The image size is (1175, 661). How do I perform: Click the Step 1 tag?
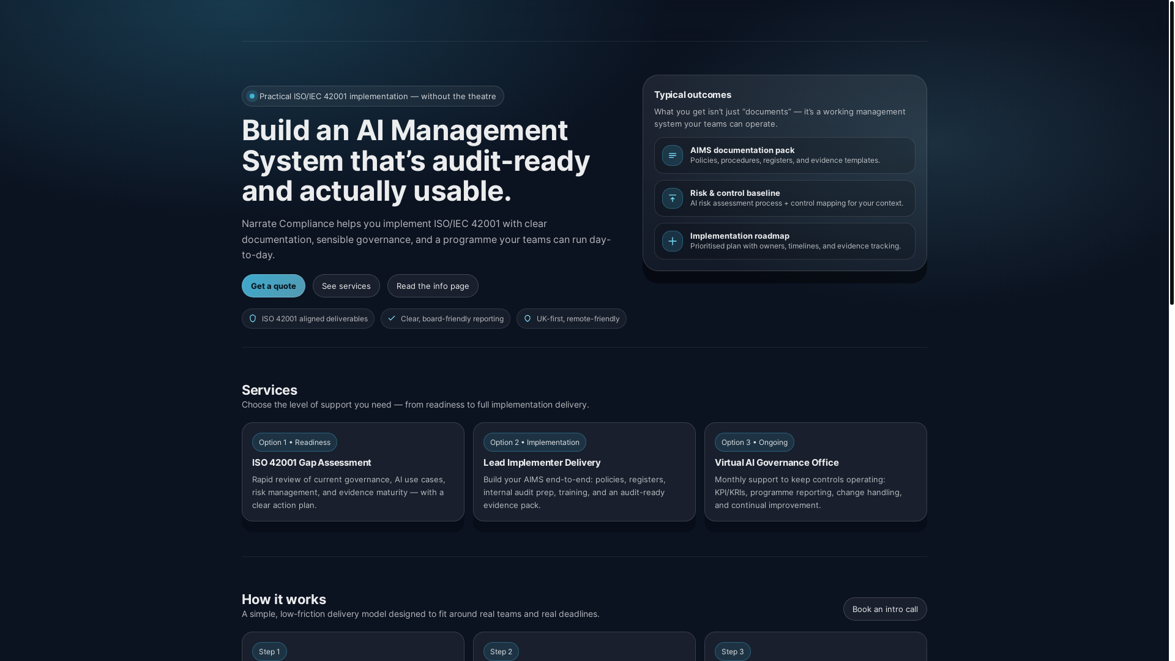coord(269,652)
